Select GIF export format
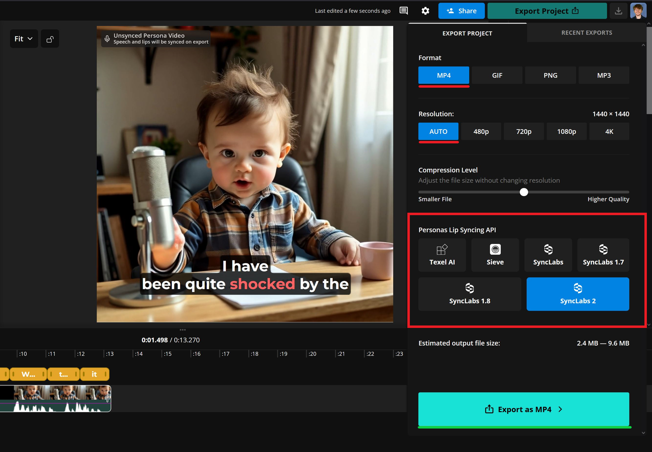Image resolution: width=652 pixels, height=452 pixels. tap(497, 75)
